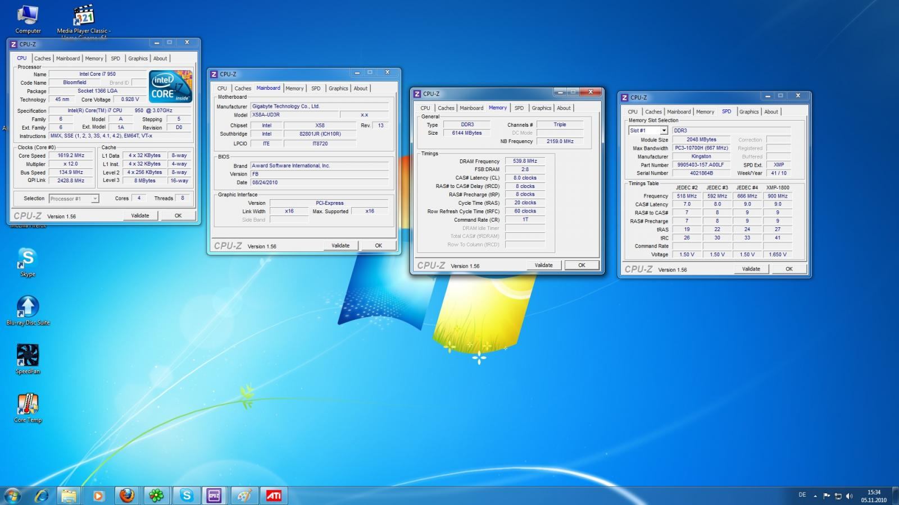Click OK in the SPD window
The height and width of the screenshot is (505, 899).
789,269
